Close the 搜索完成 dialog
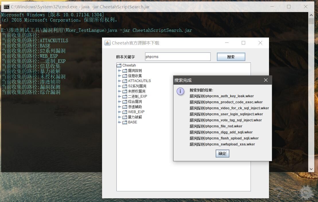The image size is (318, 202). (266, 80)
